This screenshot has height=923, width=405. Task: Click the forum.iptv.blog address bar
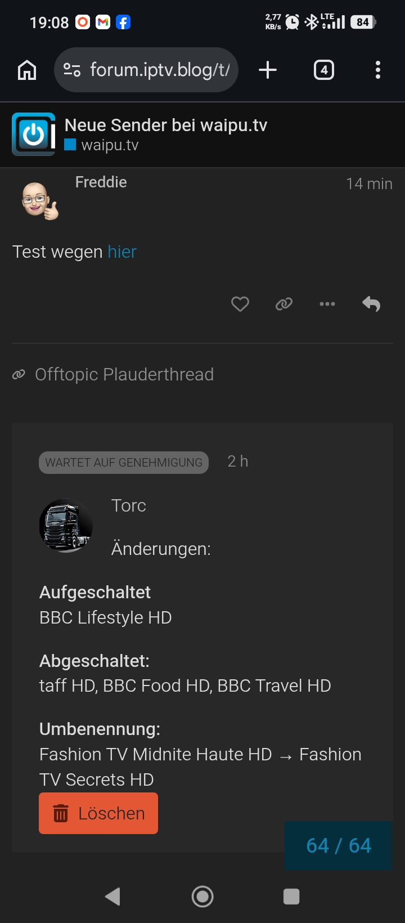pyautogui.click(x=159, y=70)
